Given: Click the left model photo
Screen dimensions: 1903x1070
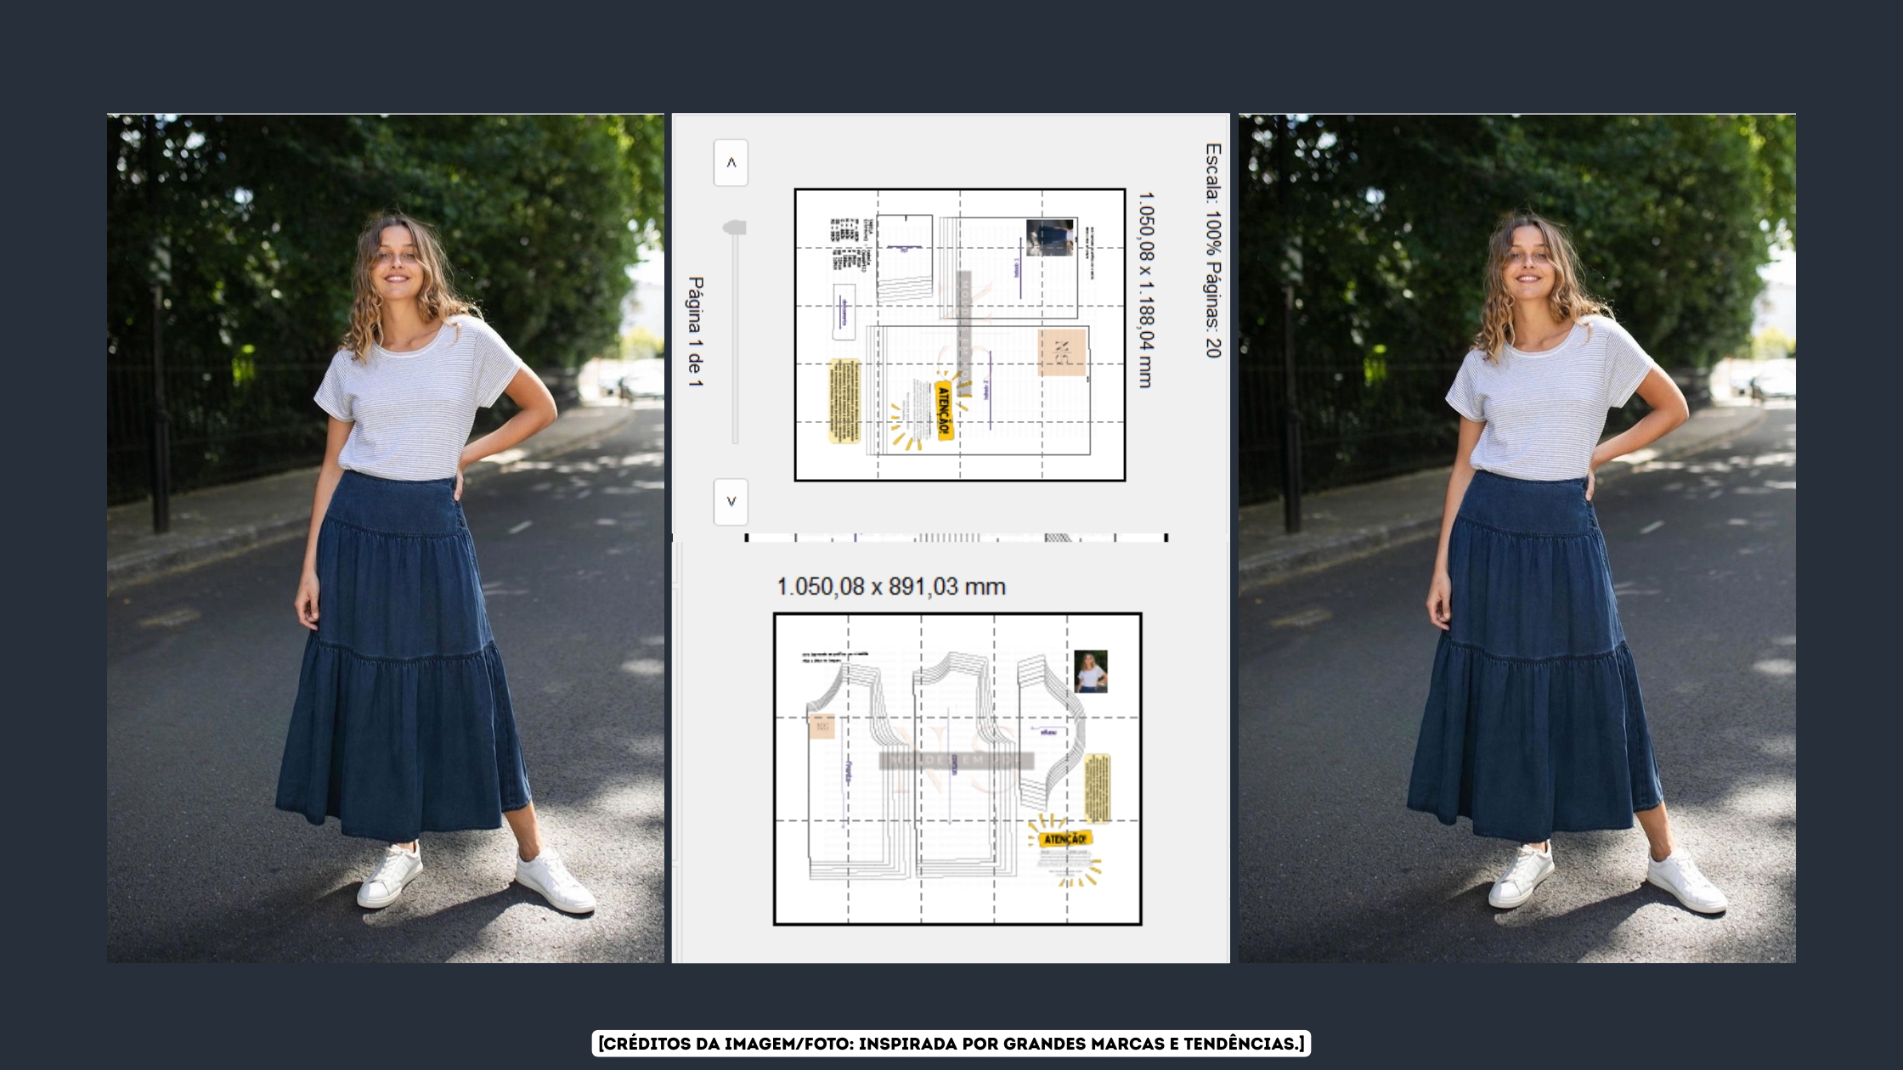Looking at the screenshot, I should pyautogui.click(x=385, y=538).
